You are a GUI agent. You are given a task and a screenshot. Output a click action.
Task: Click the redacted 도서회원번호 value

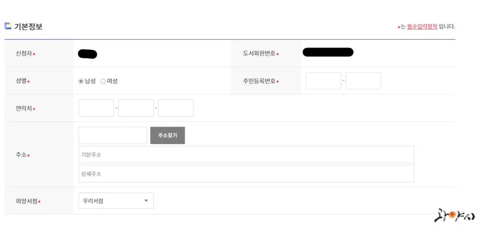328,52
